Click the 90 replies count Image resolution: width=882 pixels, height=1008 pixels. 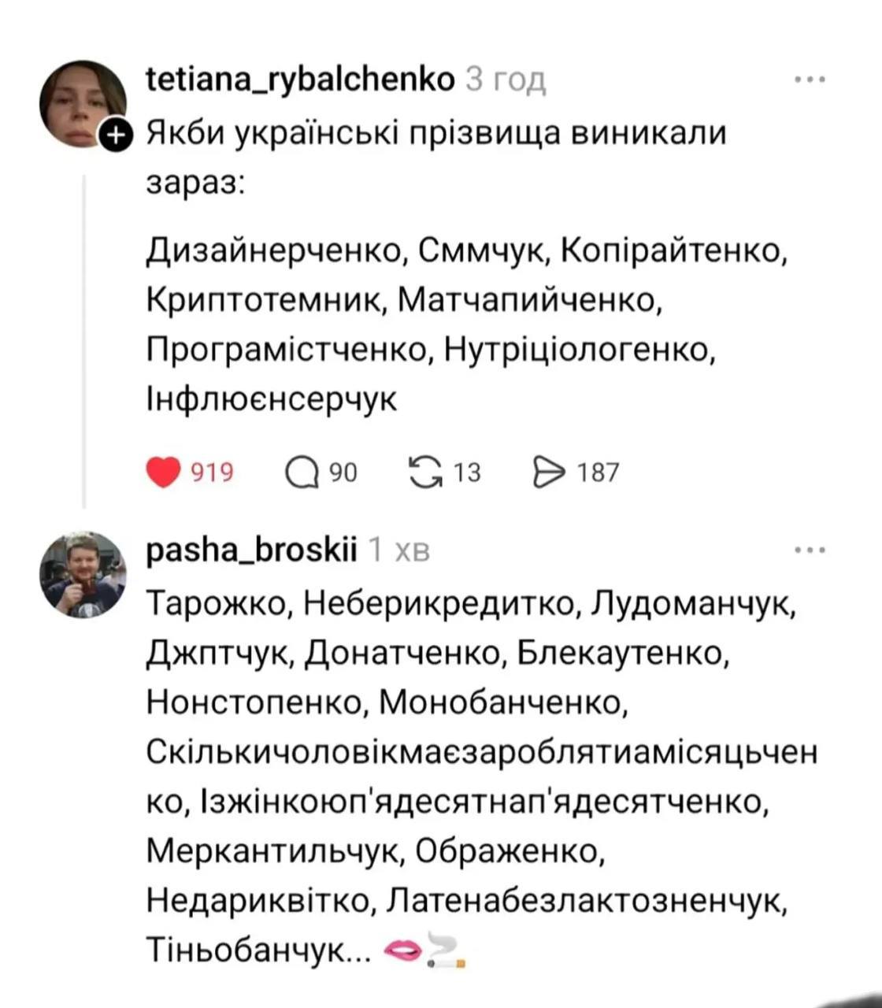tap(343, 472)
